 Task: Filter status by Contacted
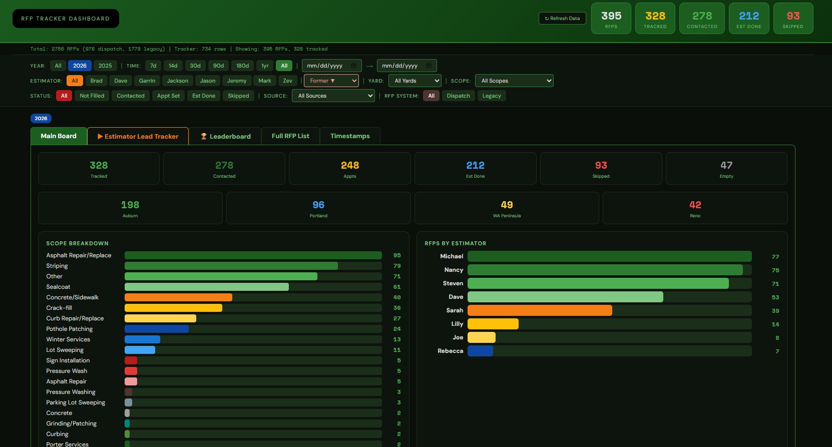(131, 96)
